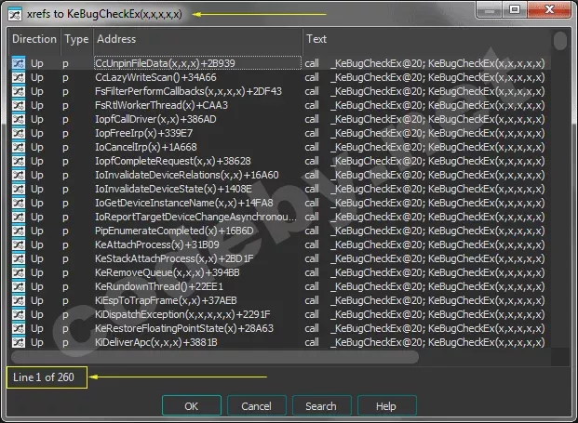Click the Up direction in the KiDeliverApc row

pos(37,342)
